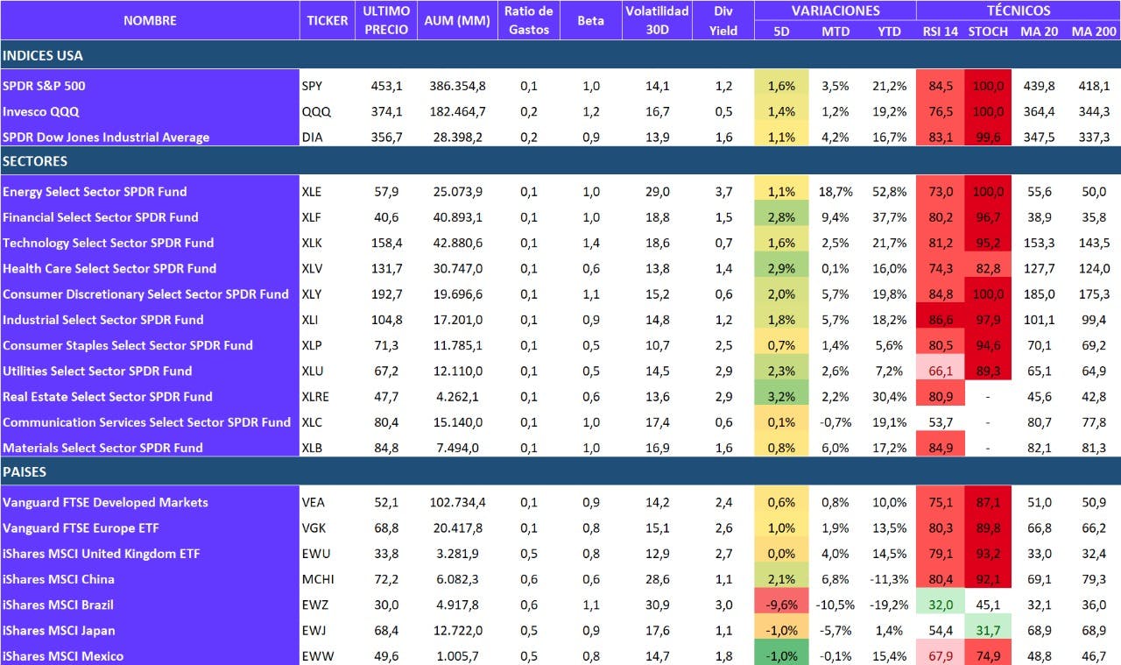Select the SECTORES section row
The width and height of the screenshot is (1121, 665).
560,161
